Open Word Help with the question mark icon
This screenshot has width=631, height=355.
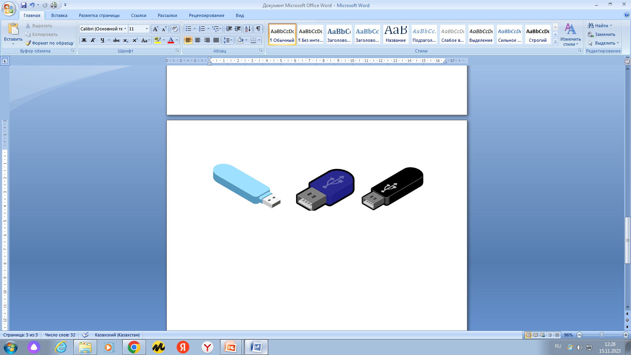pyautogui.click(x=627, y=15)
